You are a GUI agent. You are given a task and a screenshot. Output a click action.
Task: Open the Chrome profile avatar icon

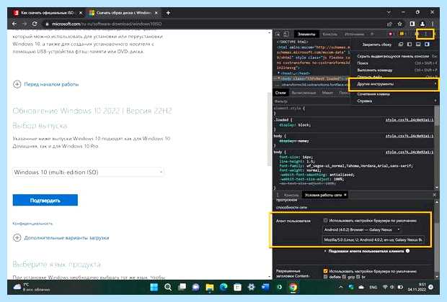[x=422, y=24]
